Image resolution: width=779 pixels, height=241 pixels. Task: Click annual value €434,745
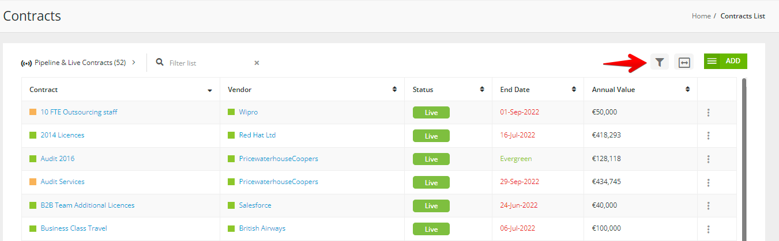(x=607, y=182)
